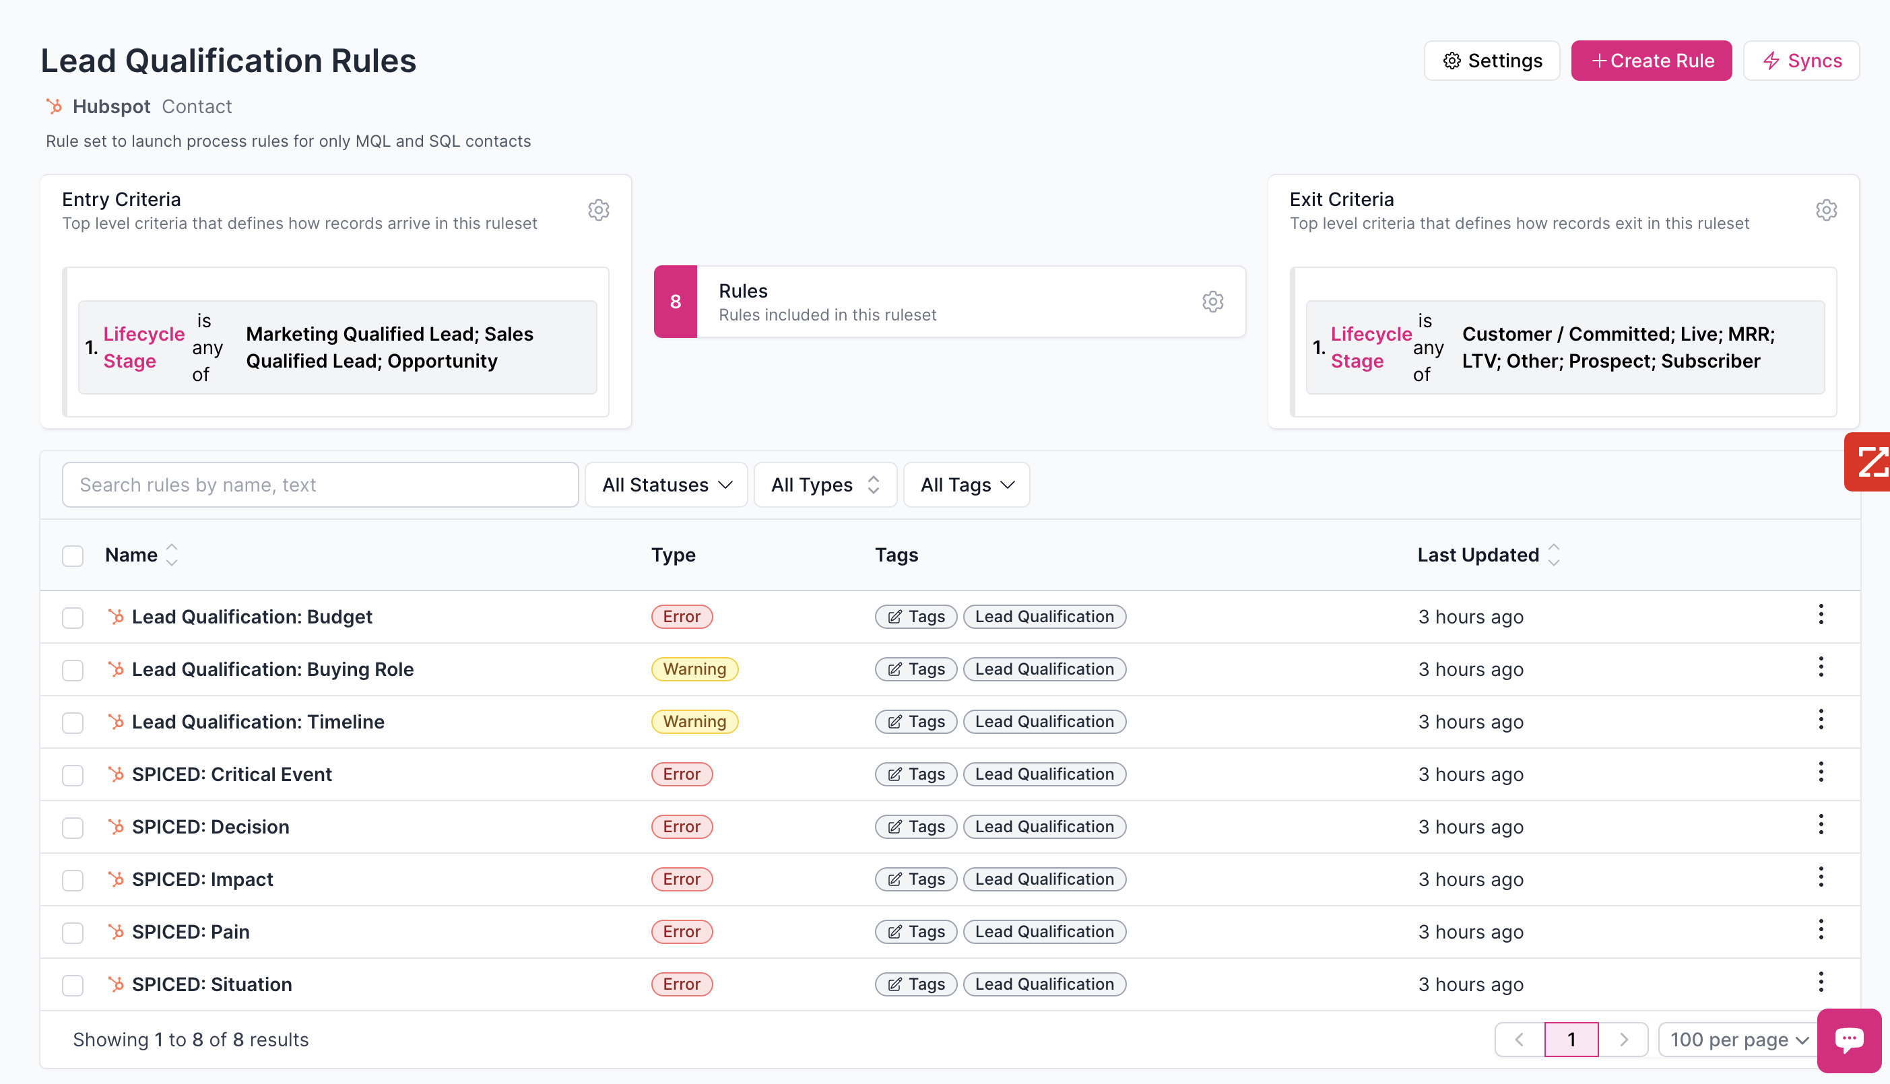This screenshot has height=1084, width=1890.
Task: Open the Lead Qualification: Timeline rule
Action: point(258,721)
